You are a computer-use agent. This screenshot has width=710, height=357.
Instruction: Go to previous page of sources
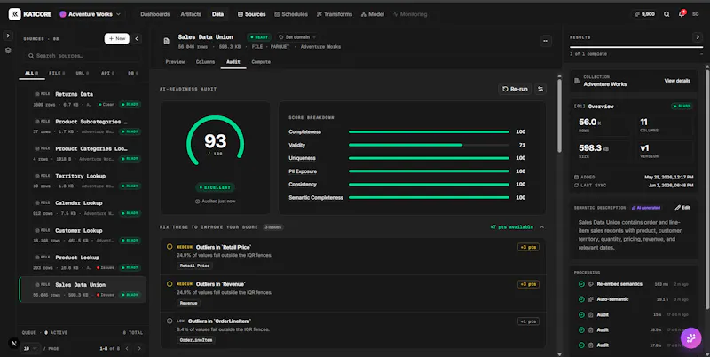127,348
